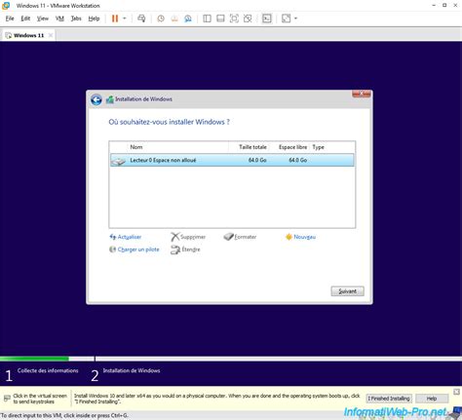Close the Windows 11 tab
The width and height of the screenshot is (462, 420).
click(x=51, y=35)
